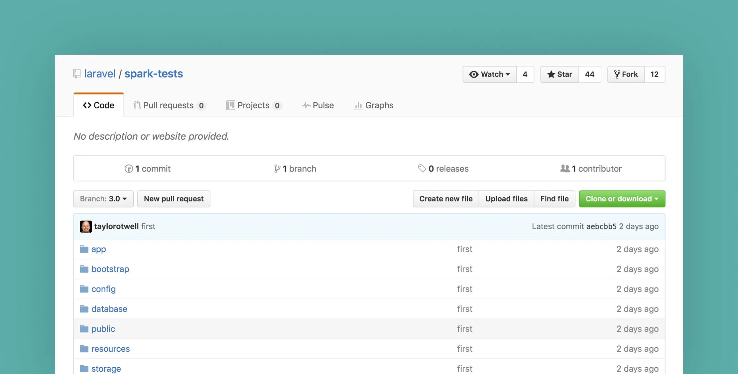The width and height of the screenshot is (738, 374).
Task: Toggle releases count display
Action: click(443, 168)
